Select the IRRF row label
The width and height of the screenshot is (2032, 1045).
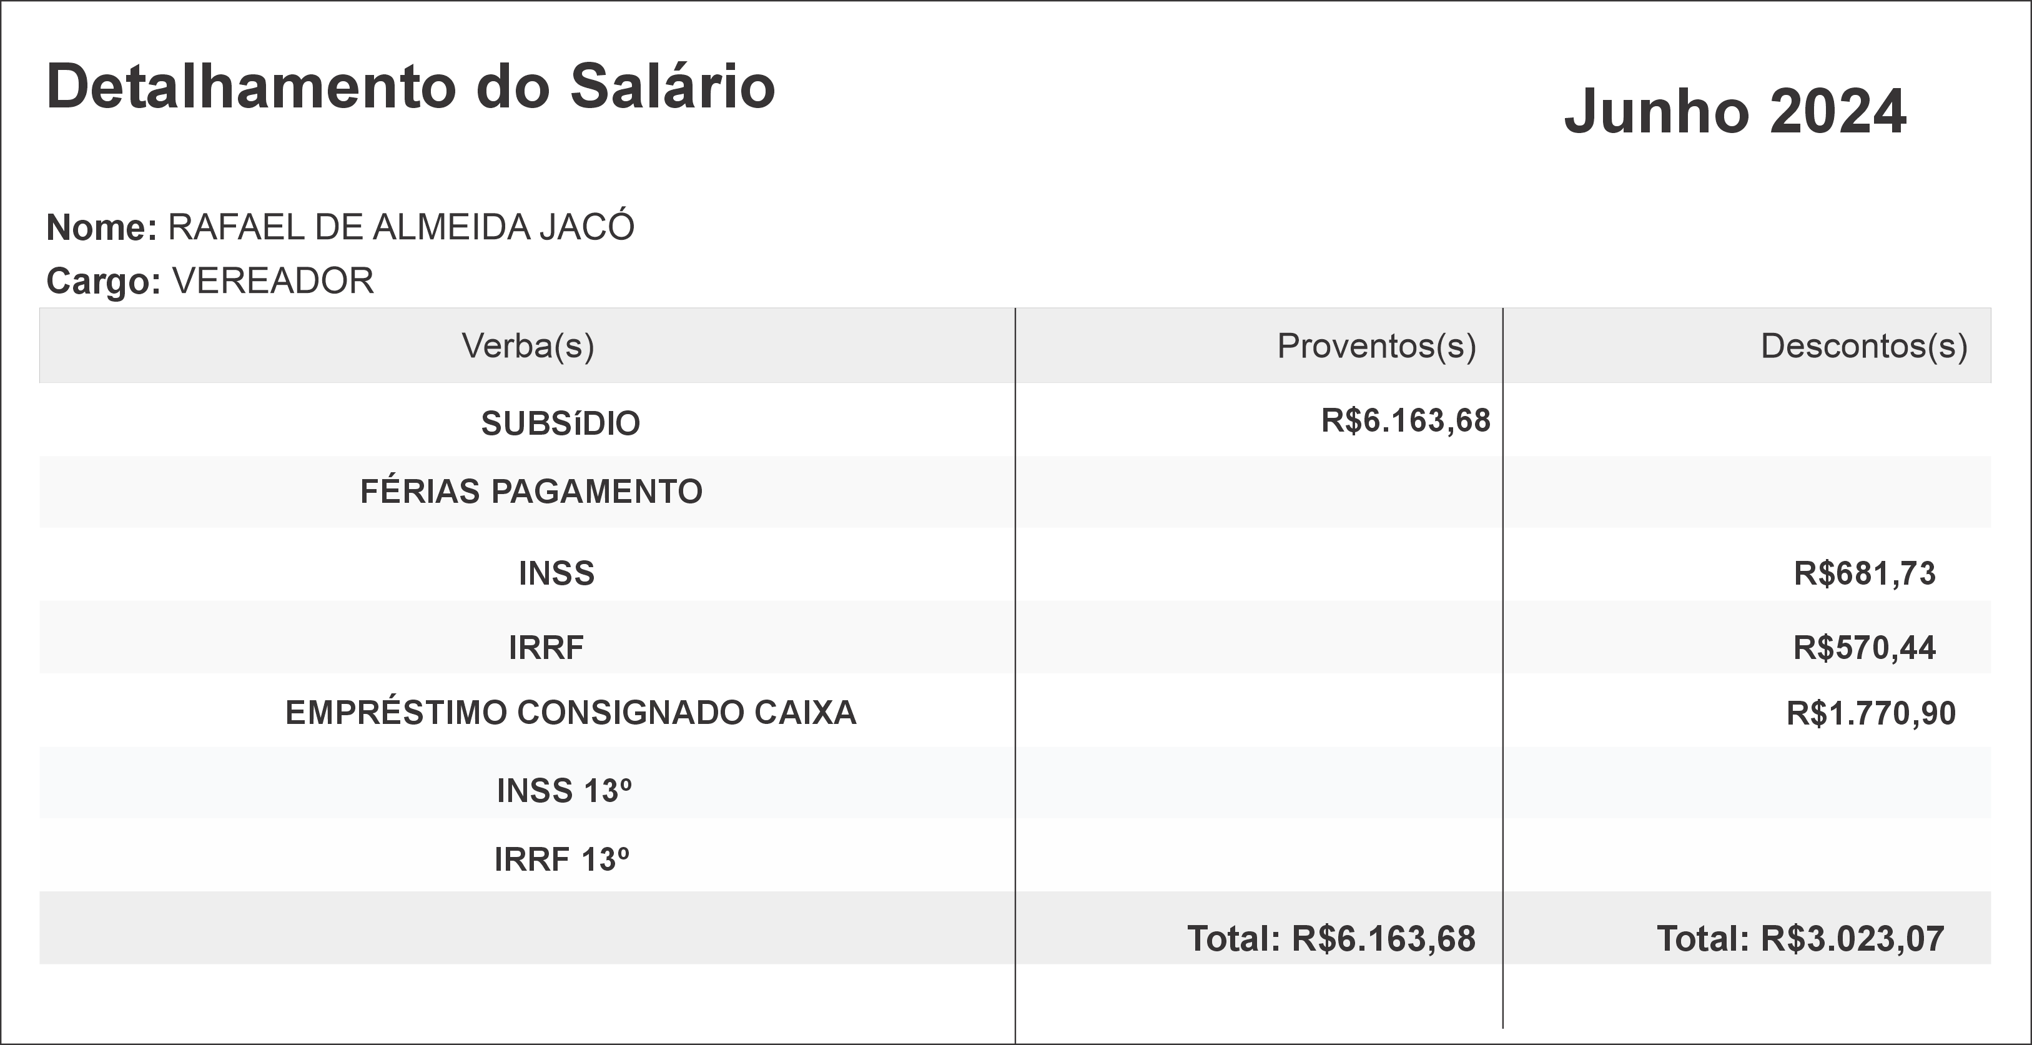point(546,648)
